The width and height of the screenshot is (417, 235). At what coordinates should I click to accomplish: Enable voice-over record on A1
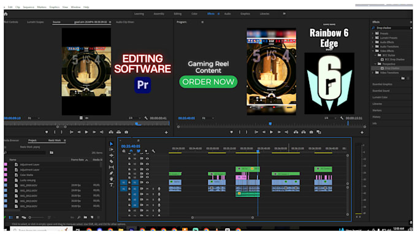point(159,189)
